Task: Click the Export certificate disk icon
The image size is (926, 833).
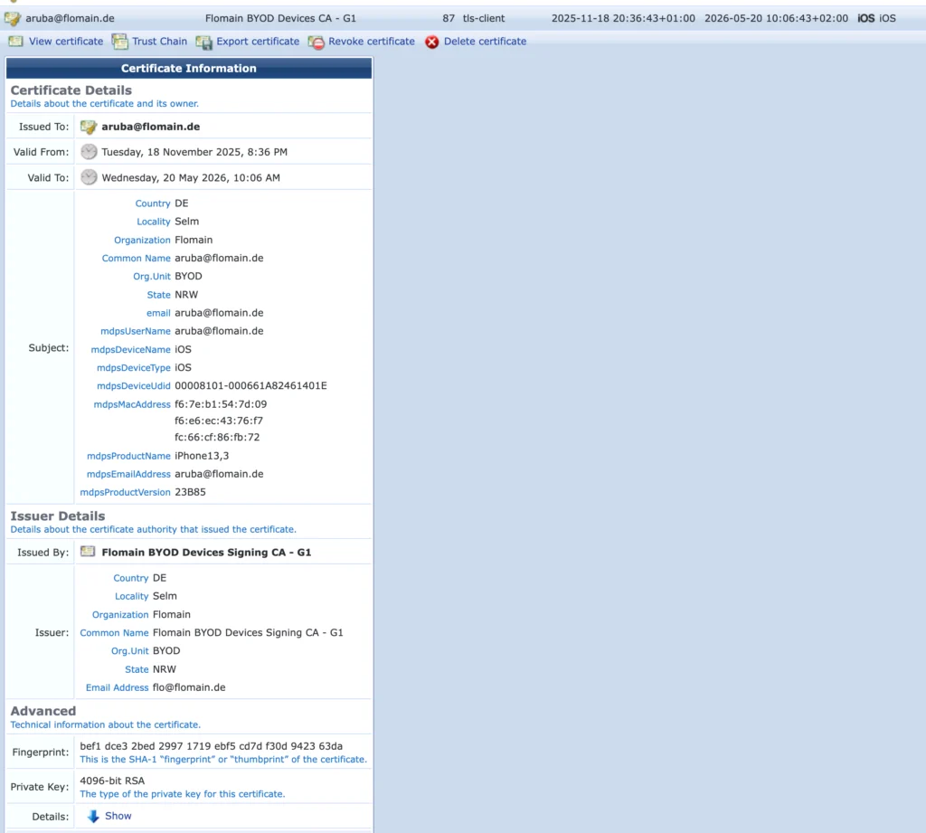Action: [203, 42]
